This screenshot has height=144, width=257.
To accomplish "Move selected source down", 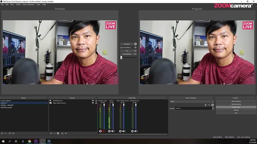I will tap(66, 133).
